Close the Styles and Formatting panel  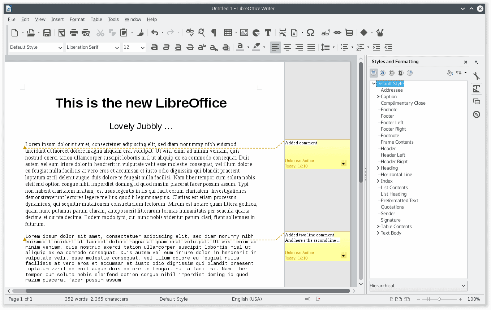[x=466, y=62]
